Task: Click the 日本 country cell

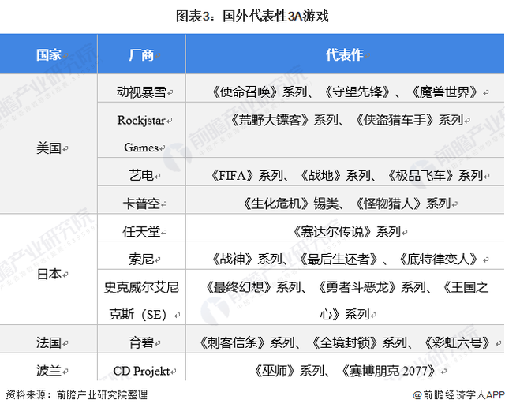Action: [x=48, y=273]
